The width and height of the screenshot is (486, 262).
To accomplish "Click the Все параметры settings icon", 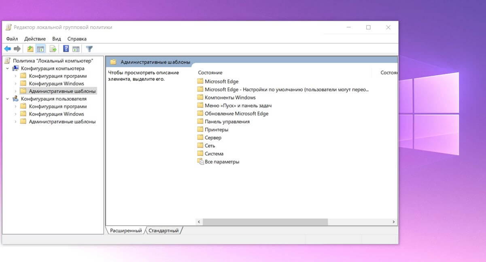I will click(x=200, y=162).
